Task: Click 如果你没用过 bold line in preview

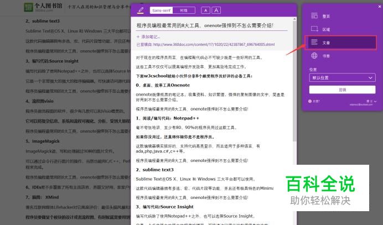Action: tap(175, 137)
